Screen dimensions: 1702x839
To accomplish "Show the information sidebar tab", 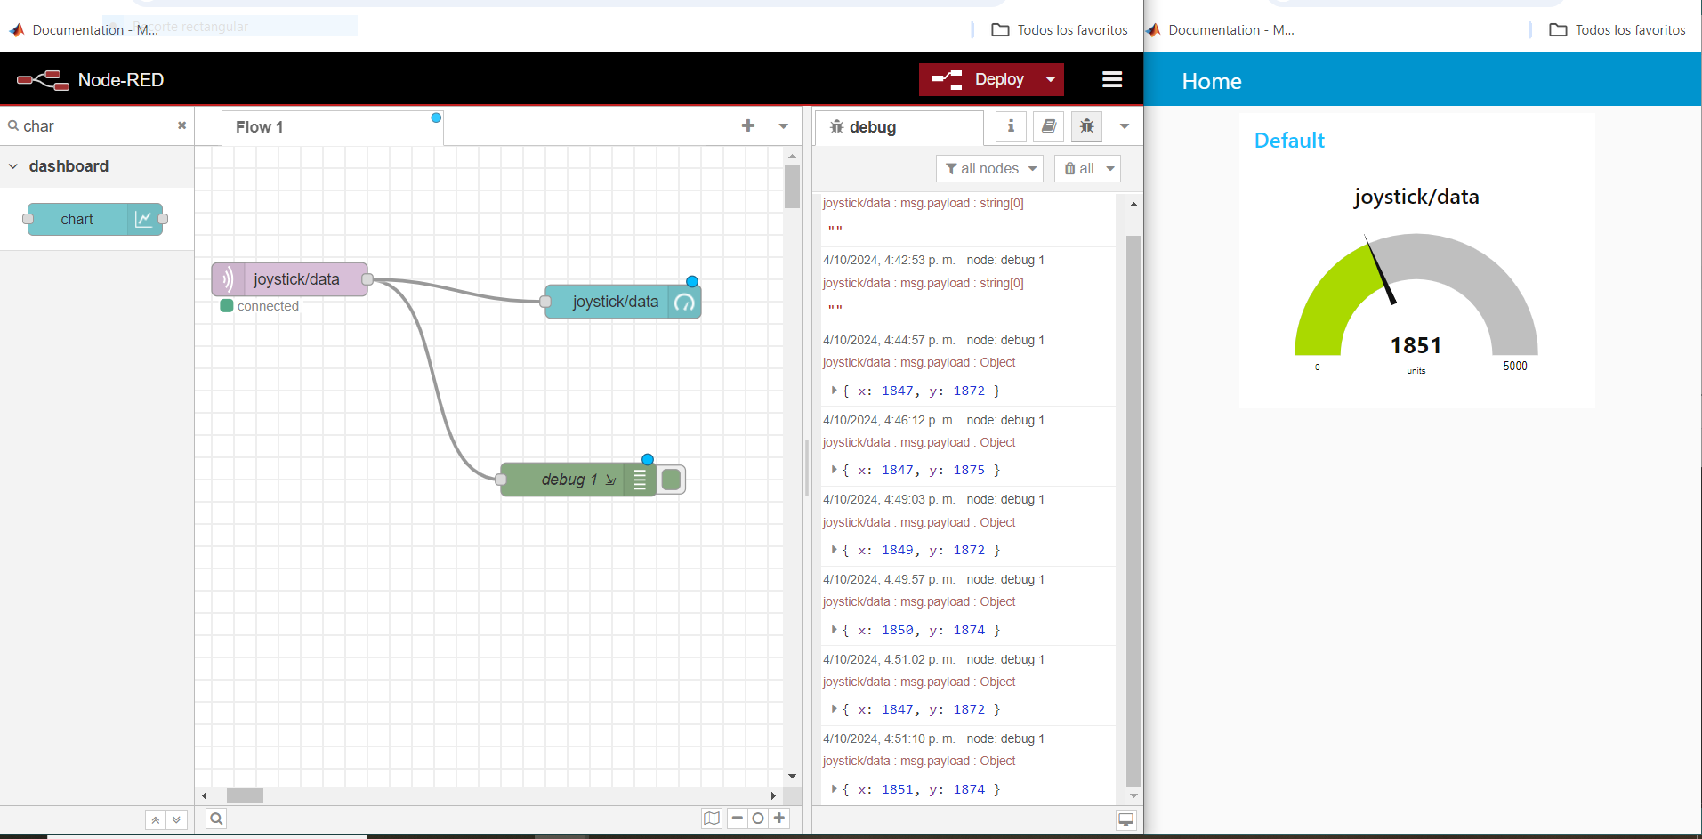I will 1011,126.
